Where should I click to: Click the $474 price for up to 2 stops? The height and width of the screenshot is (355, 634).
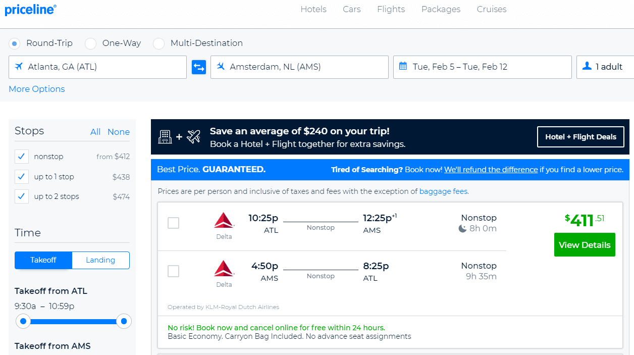(121, 196)
